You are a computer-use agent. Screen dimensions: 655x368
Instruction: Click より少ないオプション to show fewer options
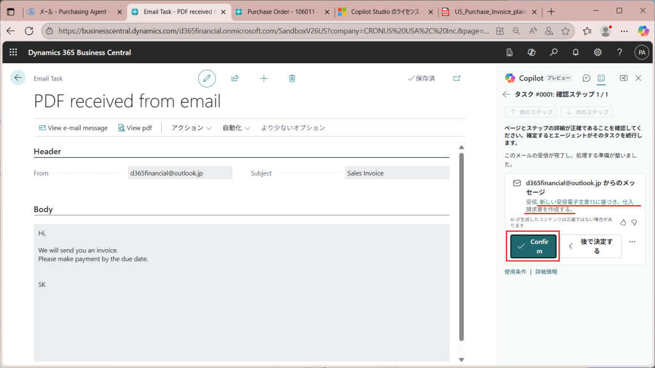point(293,128)
